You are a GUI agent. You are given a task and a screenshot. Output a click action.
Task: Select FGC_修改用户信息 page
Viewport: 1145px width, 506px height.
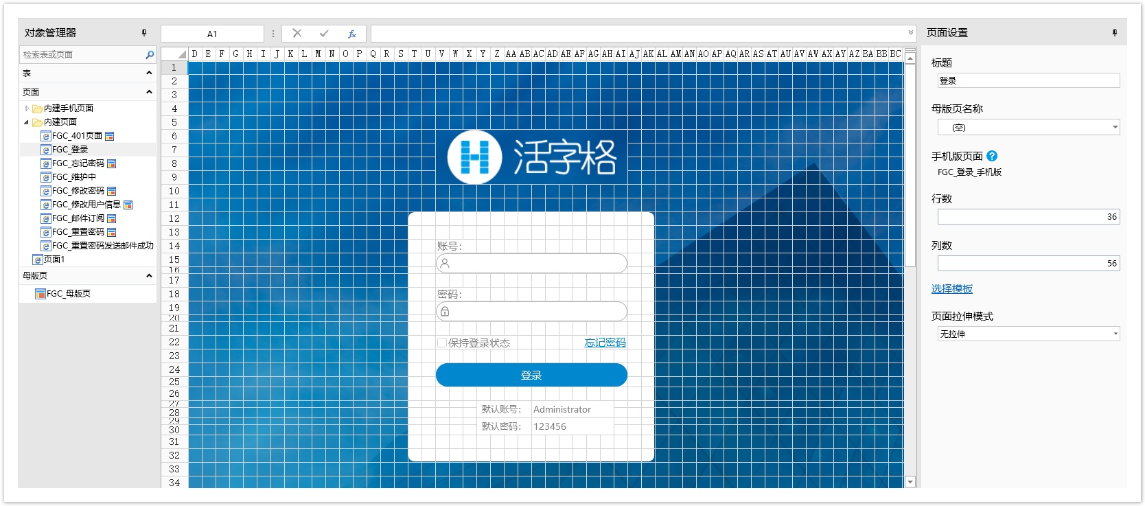click(86, 205)
